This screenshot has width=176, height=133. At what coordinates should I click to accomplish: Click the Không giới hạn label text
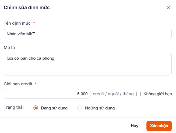(x=157, y=94)
